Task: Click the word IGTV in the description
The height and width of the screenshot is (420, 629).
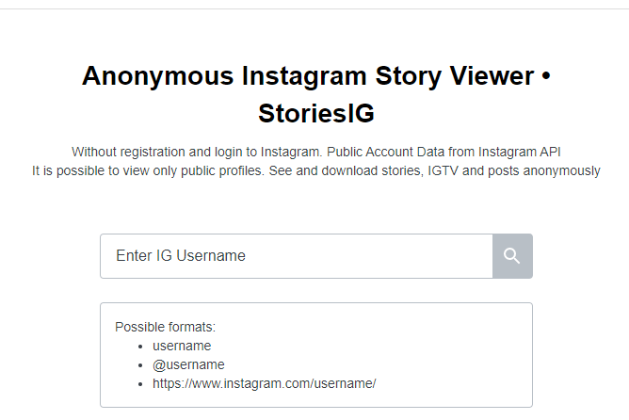Action: (443, 170)
